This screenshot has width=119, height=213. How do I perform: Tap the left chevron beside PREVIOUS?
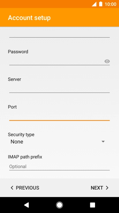(x=12, y=188)
